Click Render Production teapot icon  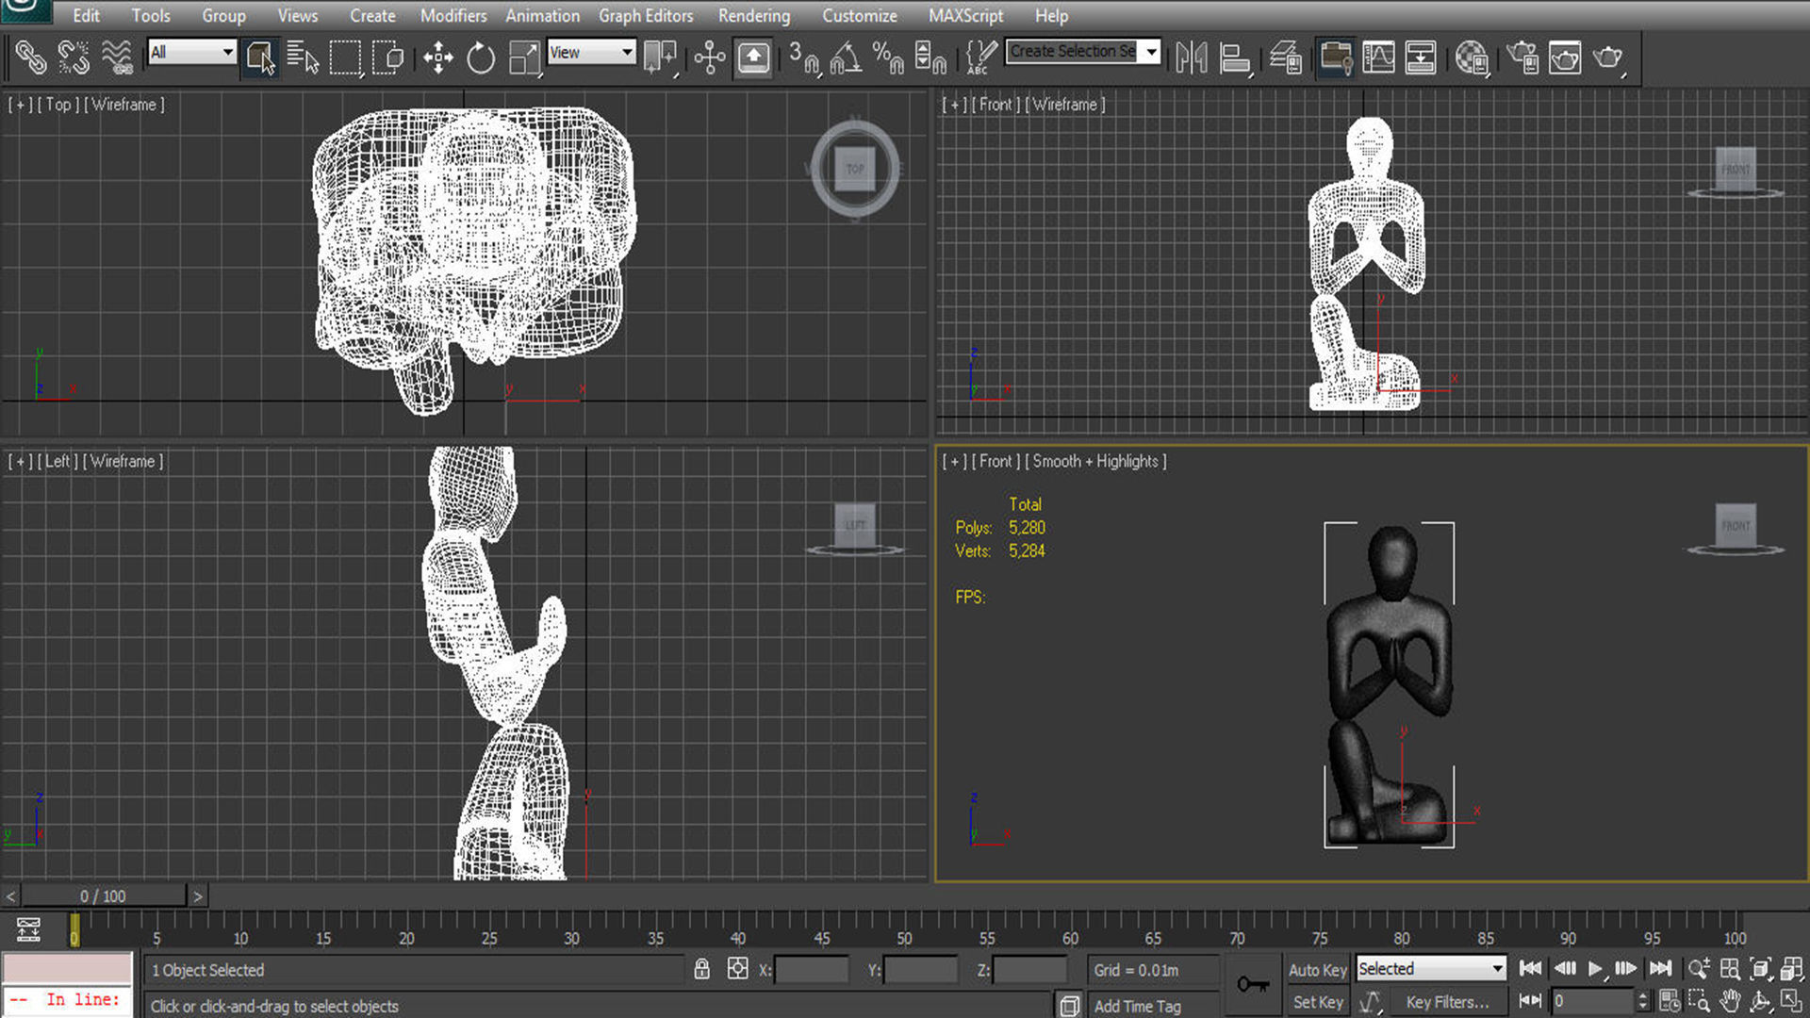pyautogui.click(x=1608, y=57)
